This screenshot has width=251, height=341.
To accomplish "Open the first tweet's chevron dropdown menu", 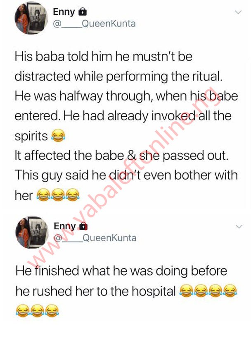I will [x=239, y=12].
